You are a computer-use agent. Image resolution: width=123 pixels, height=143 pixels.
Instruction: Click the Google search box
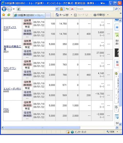click(x=95, y=9)
